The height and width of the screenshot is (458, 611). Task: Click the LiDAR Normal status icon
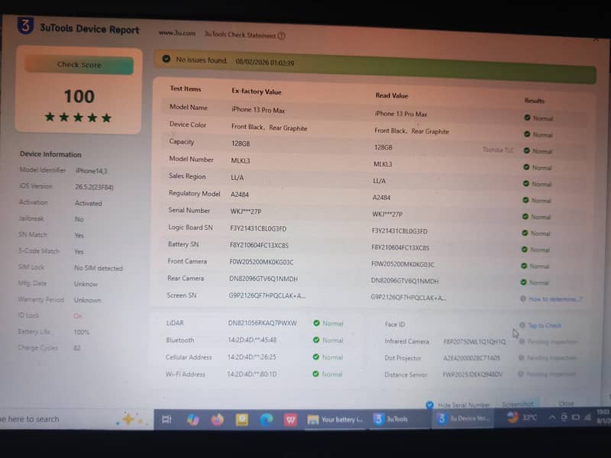pyautogui.click(x=316, y=323)
